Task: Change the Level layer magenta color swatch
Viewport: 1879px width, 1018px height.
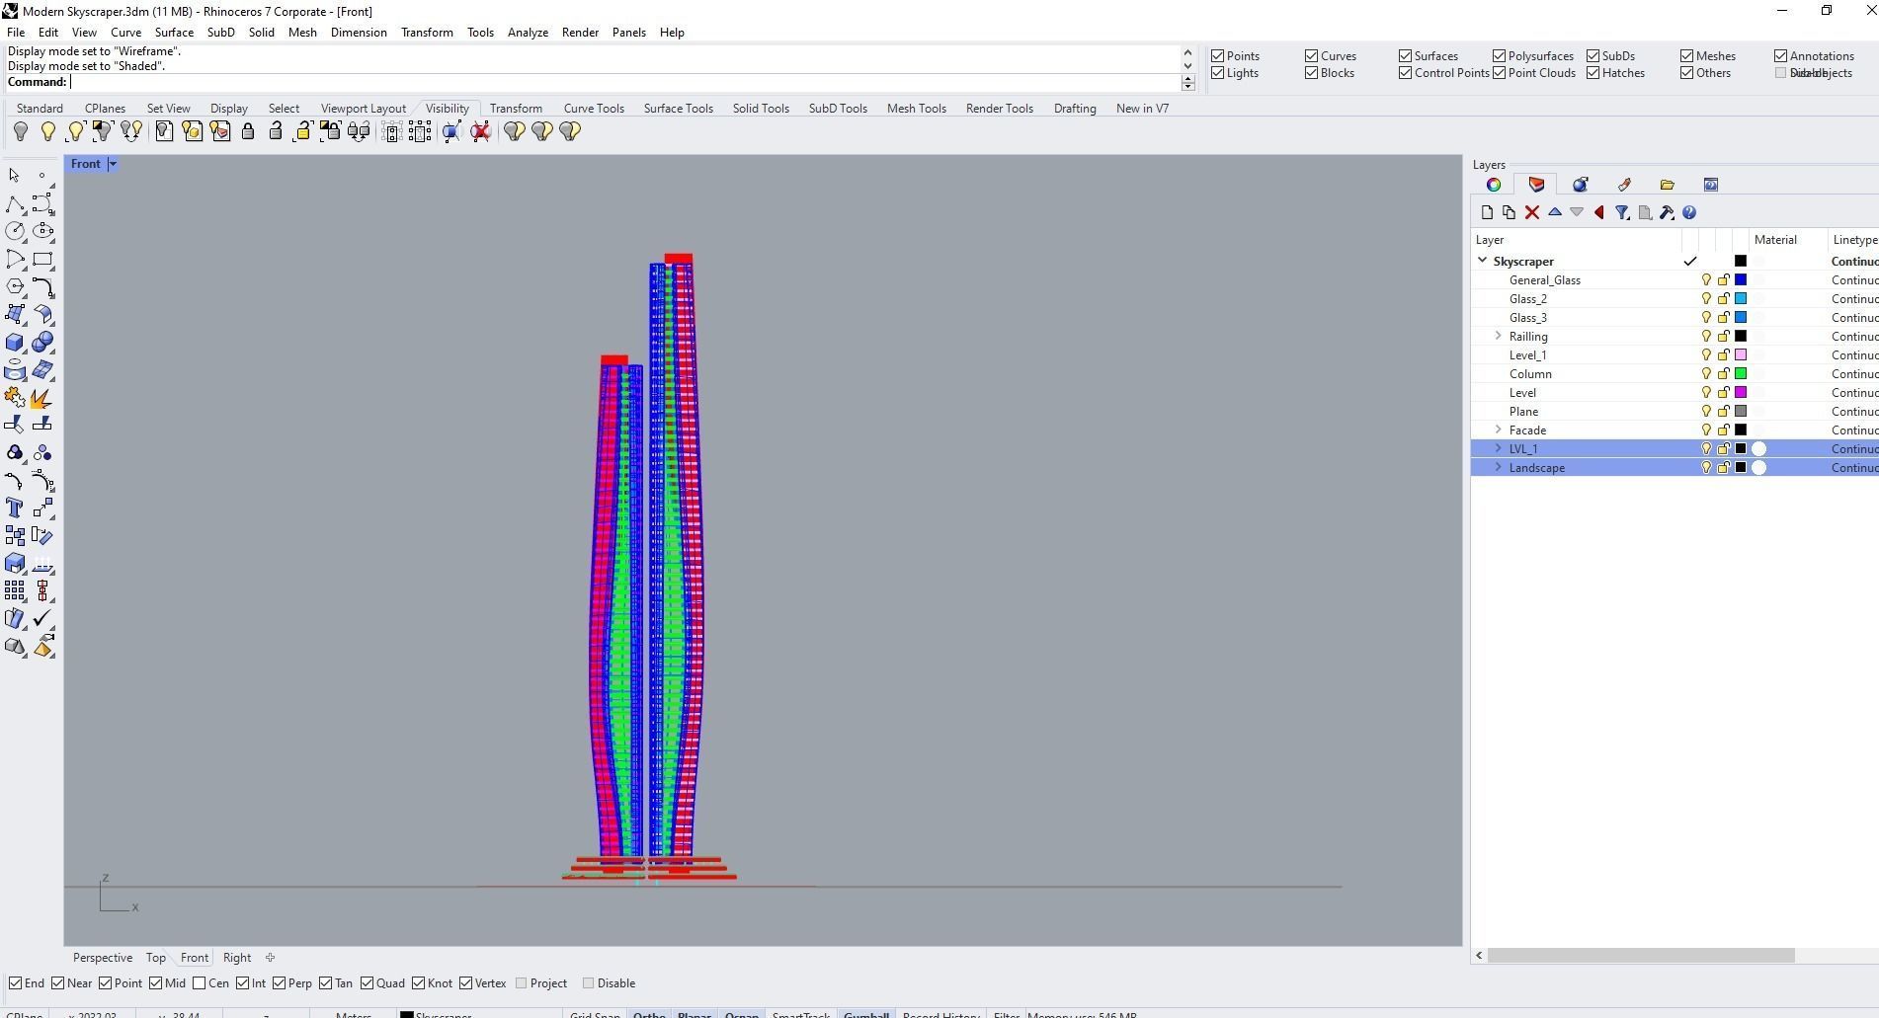Action: 1741,393
